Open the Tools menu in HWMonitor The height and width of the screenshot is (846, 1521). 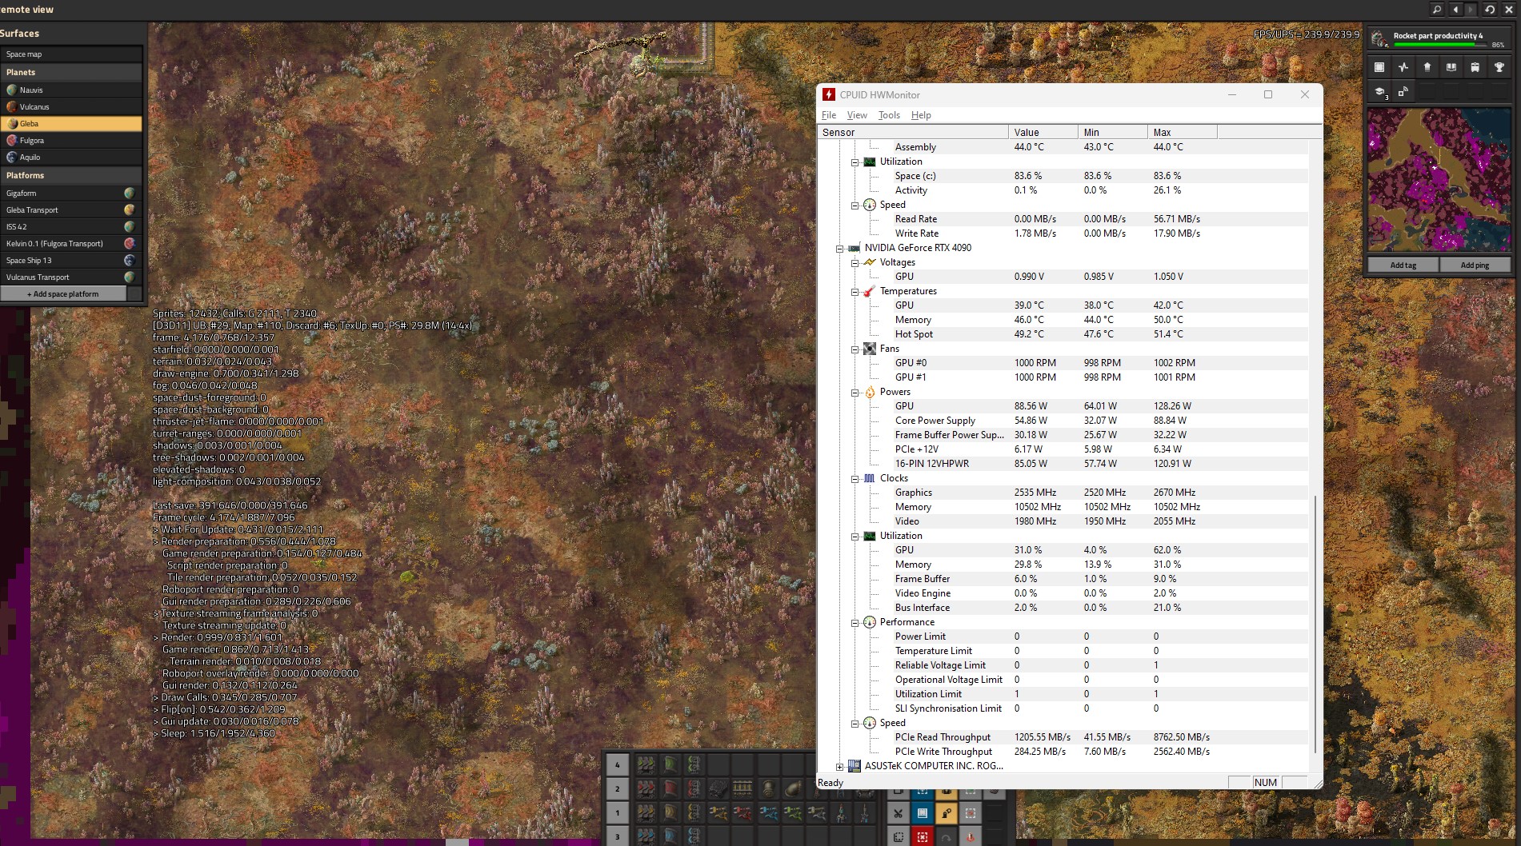click(x=888, y=115)
